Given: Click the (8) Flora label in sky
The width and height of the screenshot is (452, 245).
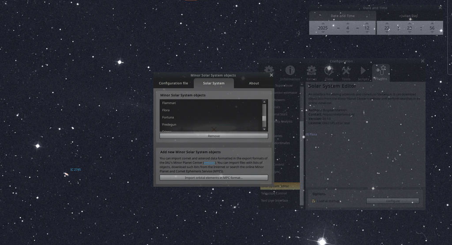Looking at the screenshot, I should click(x=311, y=134).
